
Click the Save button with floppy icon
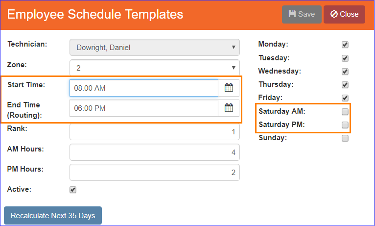tap(302, 14)
